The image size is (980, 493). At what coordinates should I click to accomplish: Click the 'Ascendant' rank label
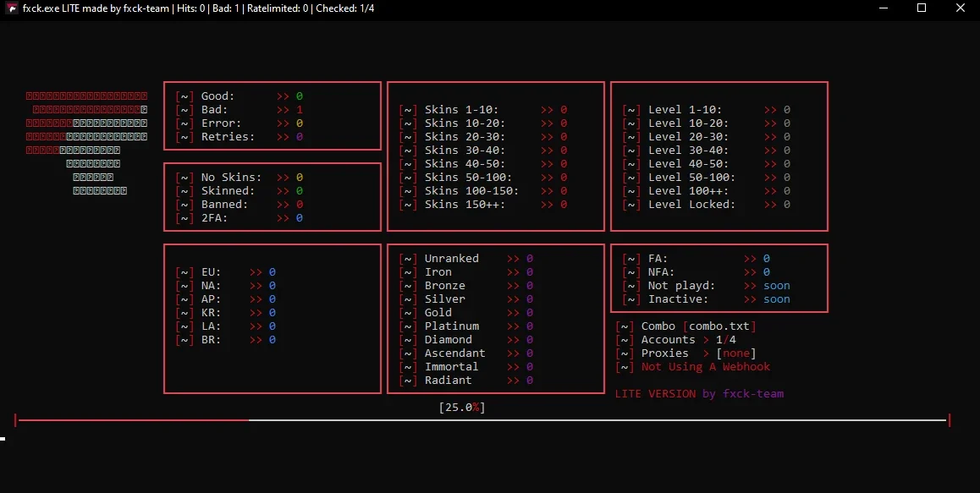coord(455,353)
